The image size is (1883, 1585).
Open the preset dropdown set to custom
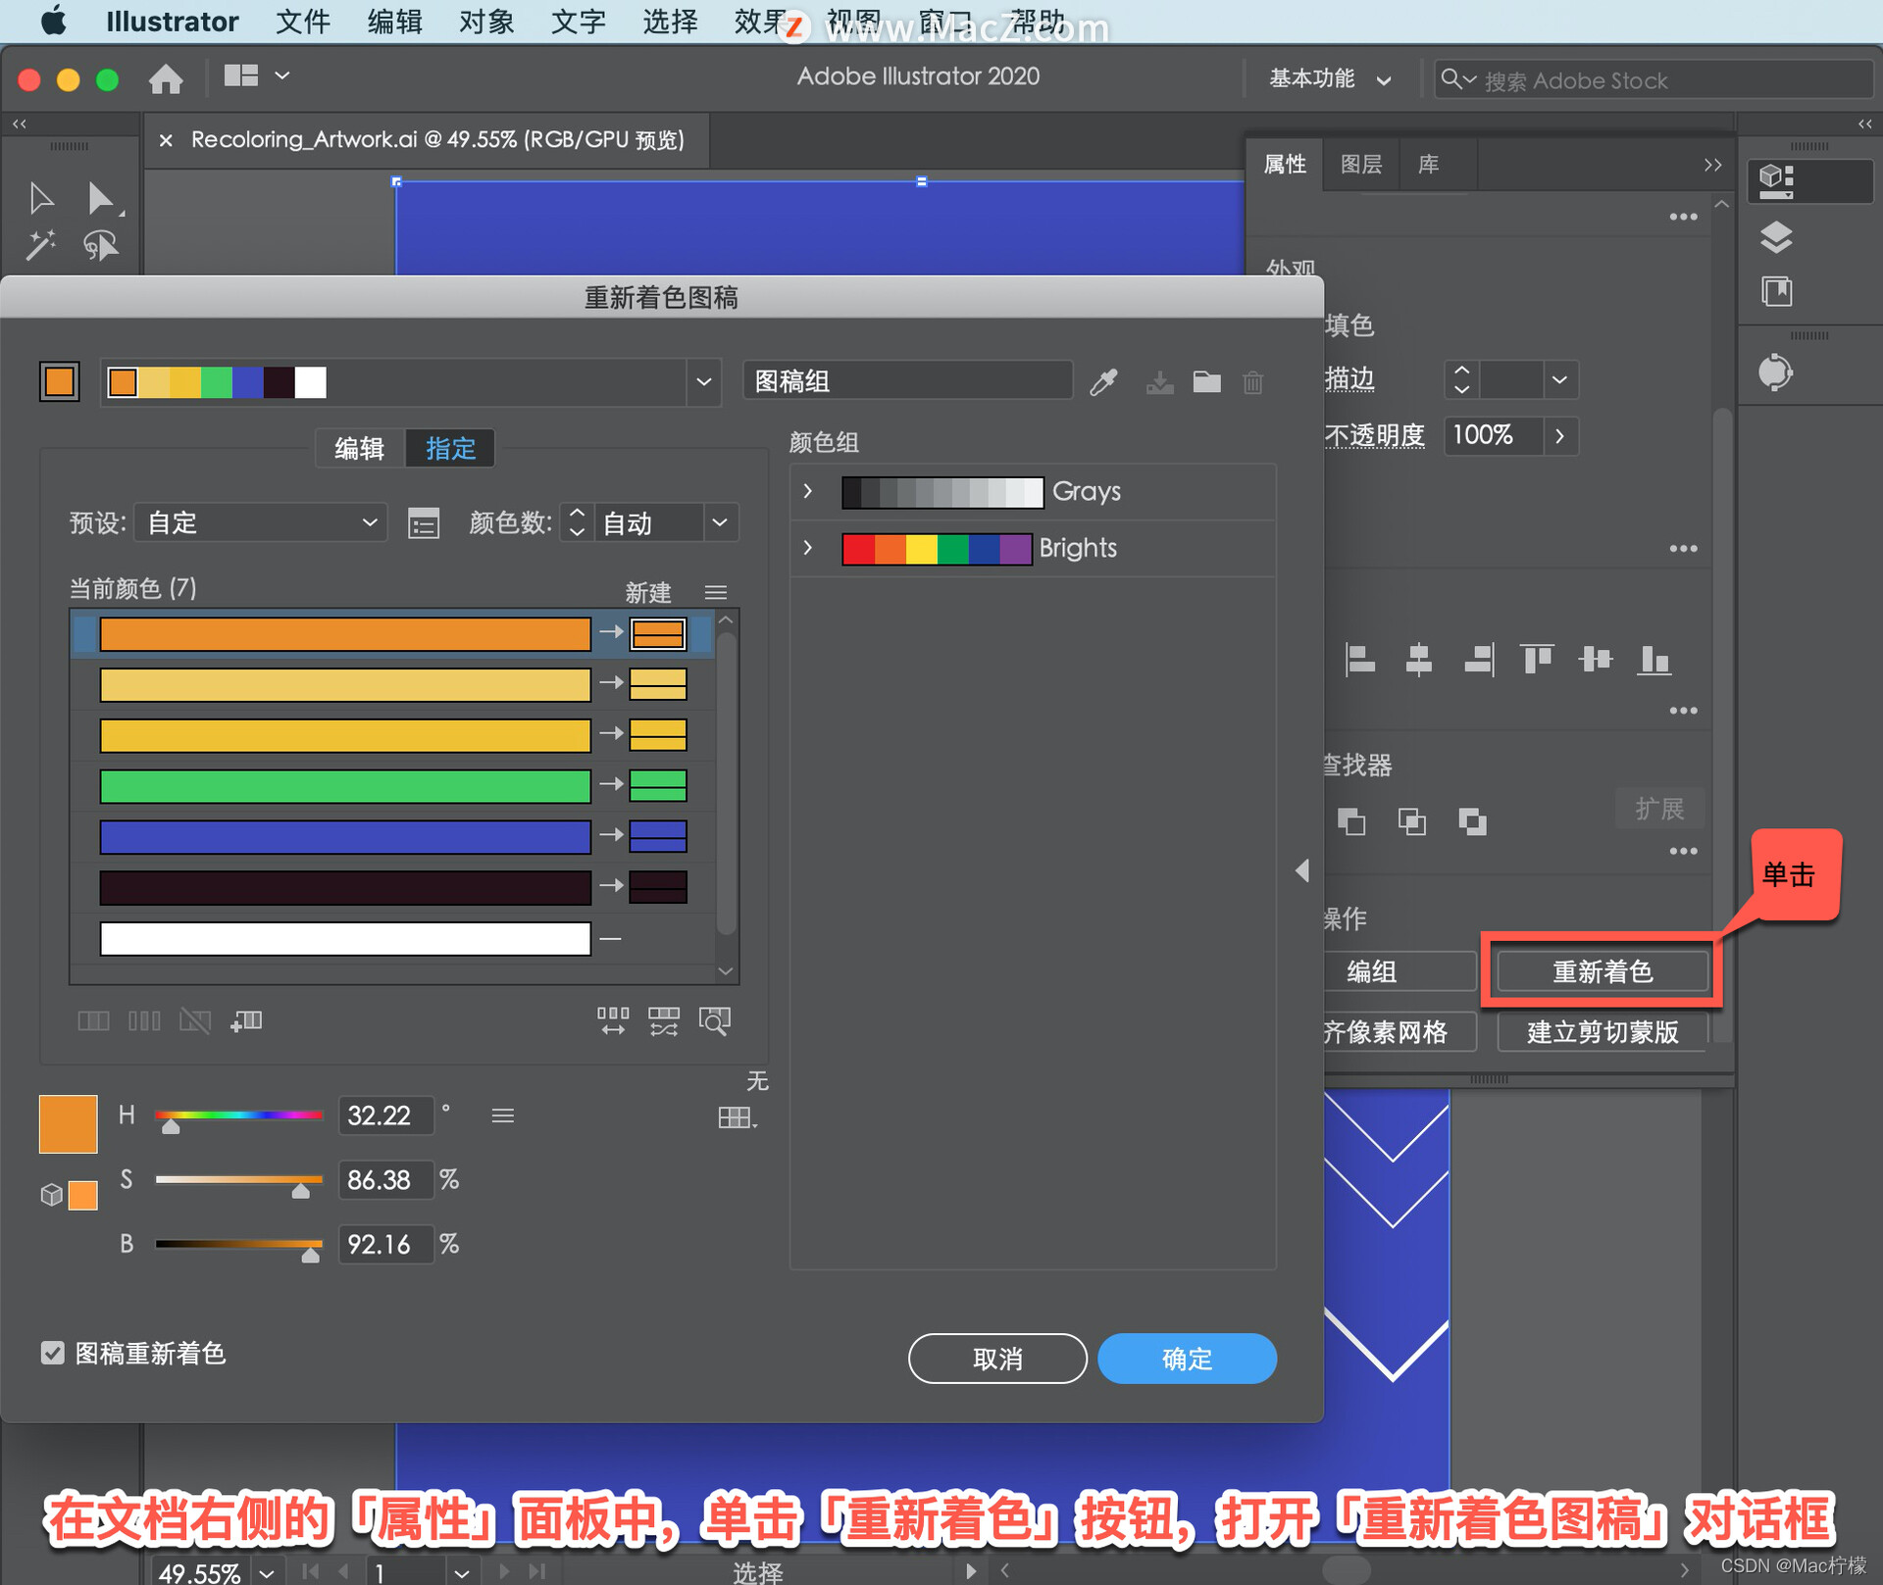(261, 522)
